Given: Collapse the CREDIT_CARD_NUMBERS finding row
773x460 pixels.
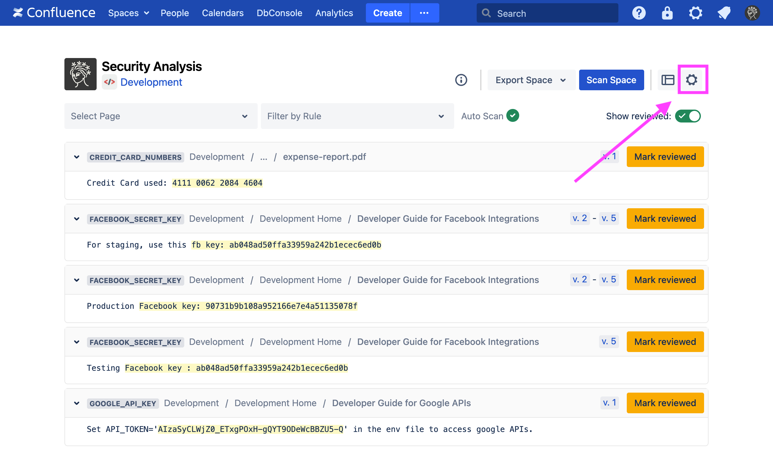Looking at the screenshot, I should (77, 157).
